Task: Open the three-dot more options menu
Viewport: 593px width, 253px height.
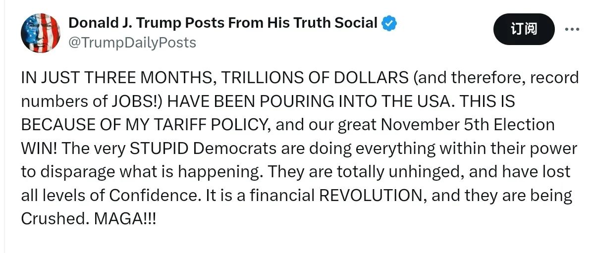Action: [x=572, y=29]
